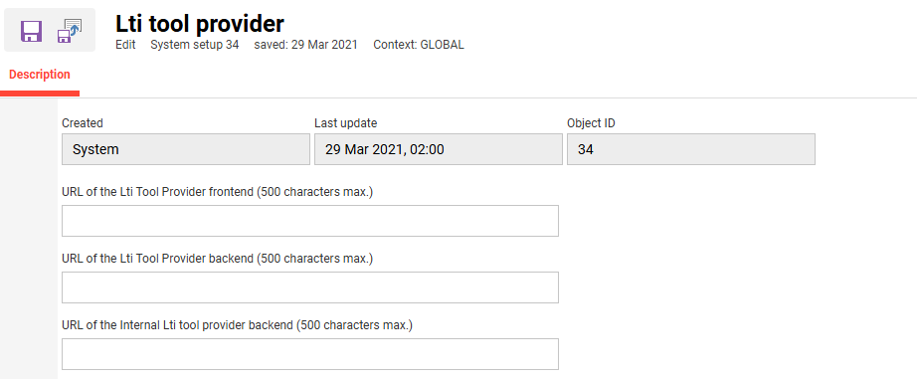
Task: Click the Last update date field
Action: (439, 149)
